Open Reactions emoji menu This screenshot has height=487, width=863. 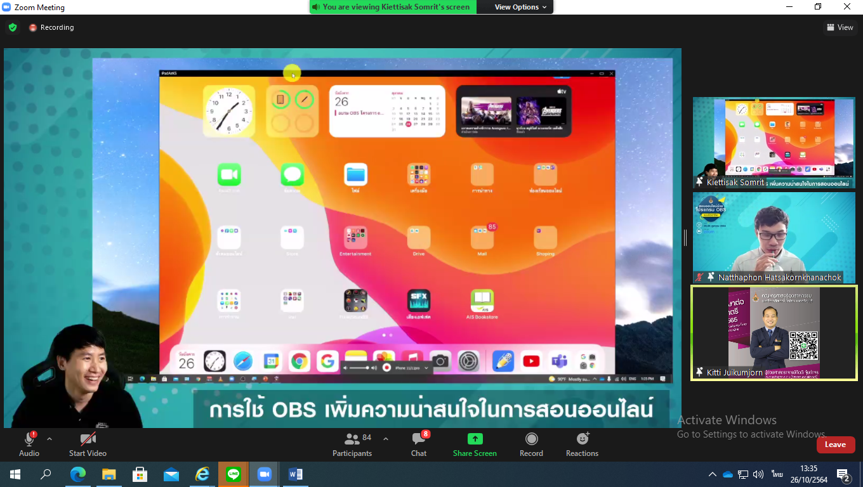click(582, 444)
